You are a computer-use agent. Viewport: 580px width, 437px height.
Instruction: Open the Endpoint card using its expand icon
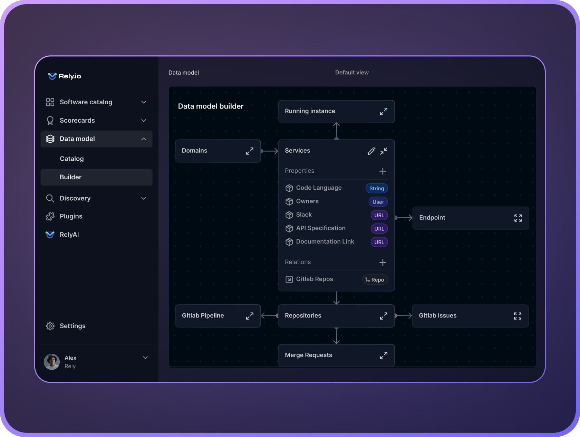pos(518,218)
